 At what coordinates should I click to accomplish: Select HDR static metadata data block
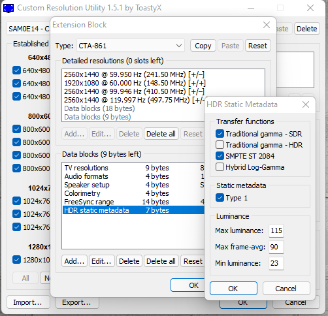[x=133, y=210]
